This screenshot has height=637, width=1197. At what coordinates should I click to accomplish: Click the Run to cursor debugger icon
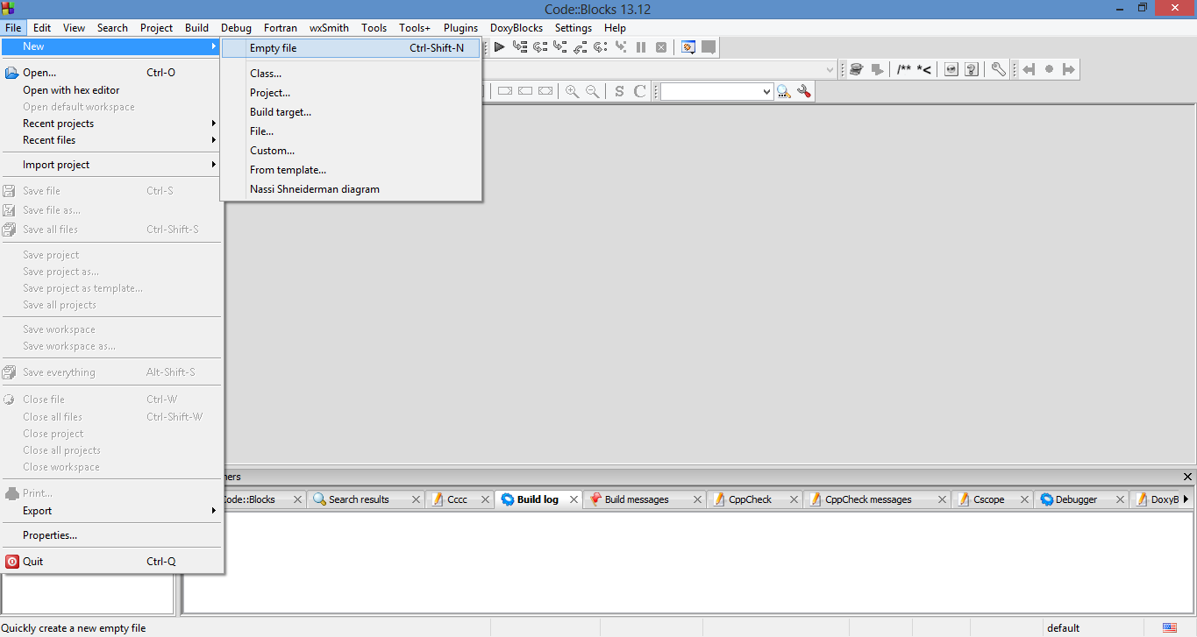click(x=520, y=47)
